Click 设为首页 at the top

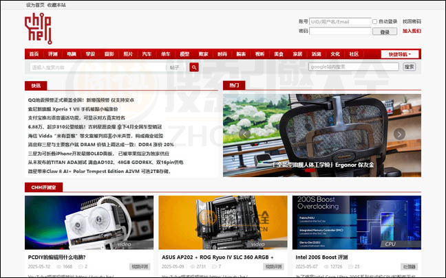tap(35, 5)
